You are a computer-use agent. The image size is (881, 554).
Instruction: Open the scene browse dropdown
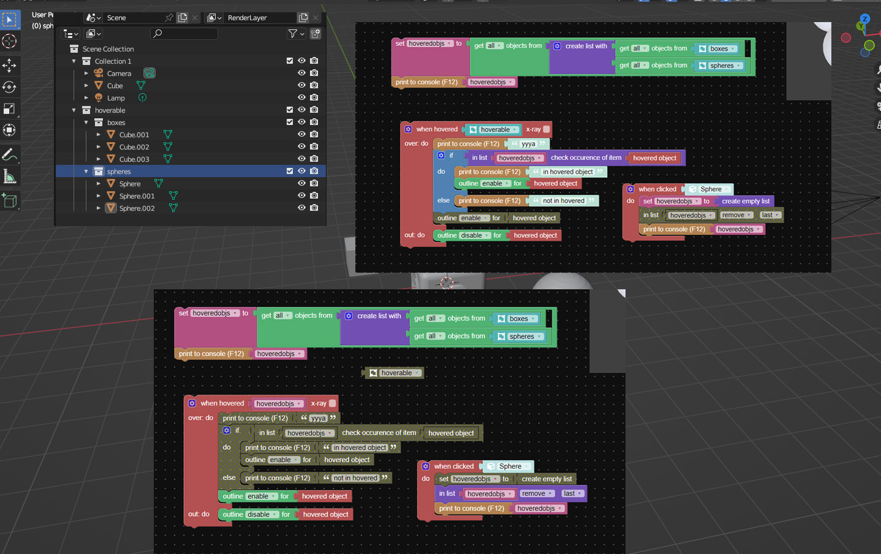(93, 18)
